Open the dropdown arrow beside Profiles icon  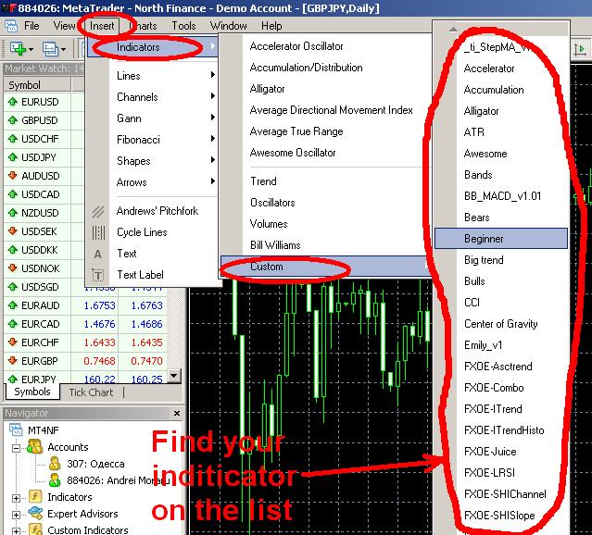(x=63, y=49)
